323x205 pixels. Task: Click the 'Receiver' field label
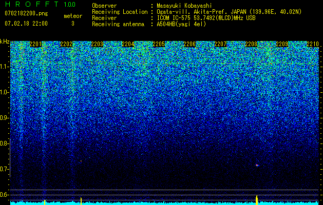(x=104, y=18)
